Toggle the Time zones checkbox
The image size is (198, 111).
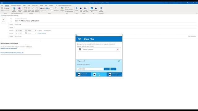point(43,31)
